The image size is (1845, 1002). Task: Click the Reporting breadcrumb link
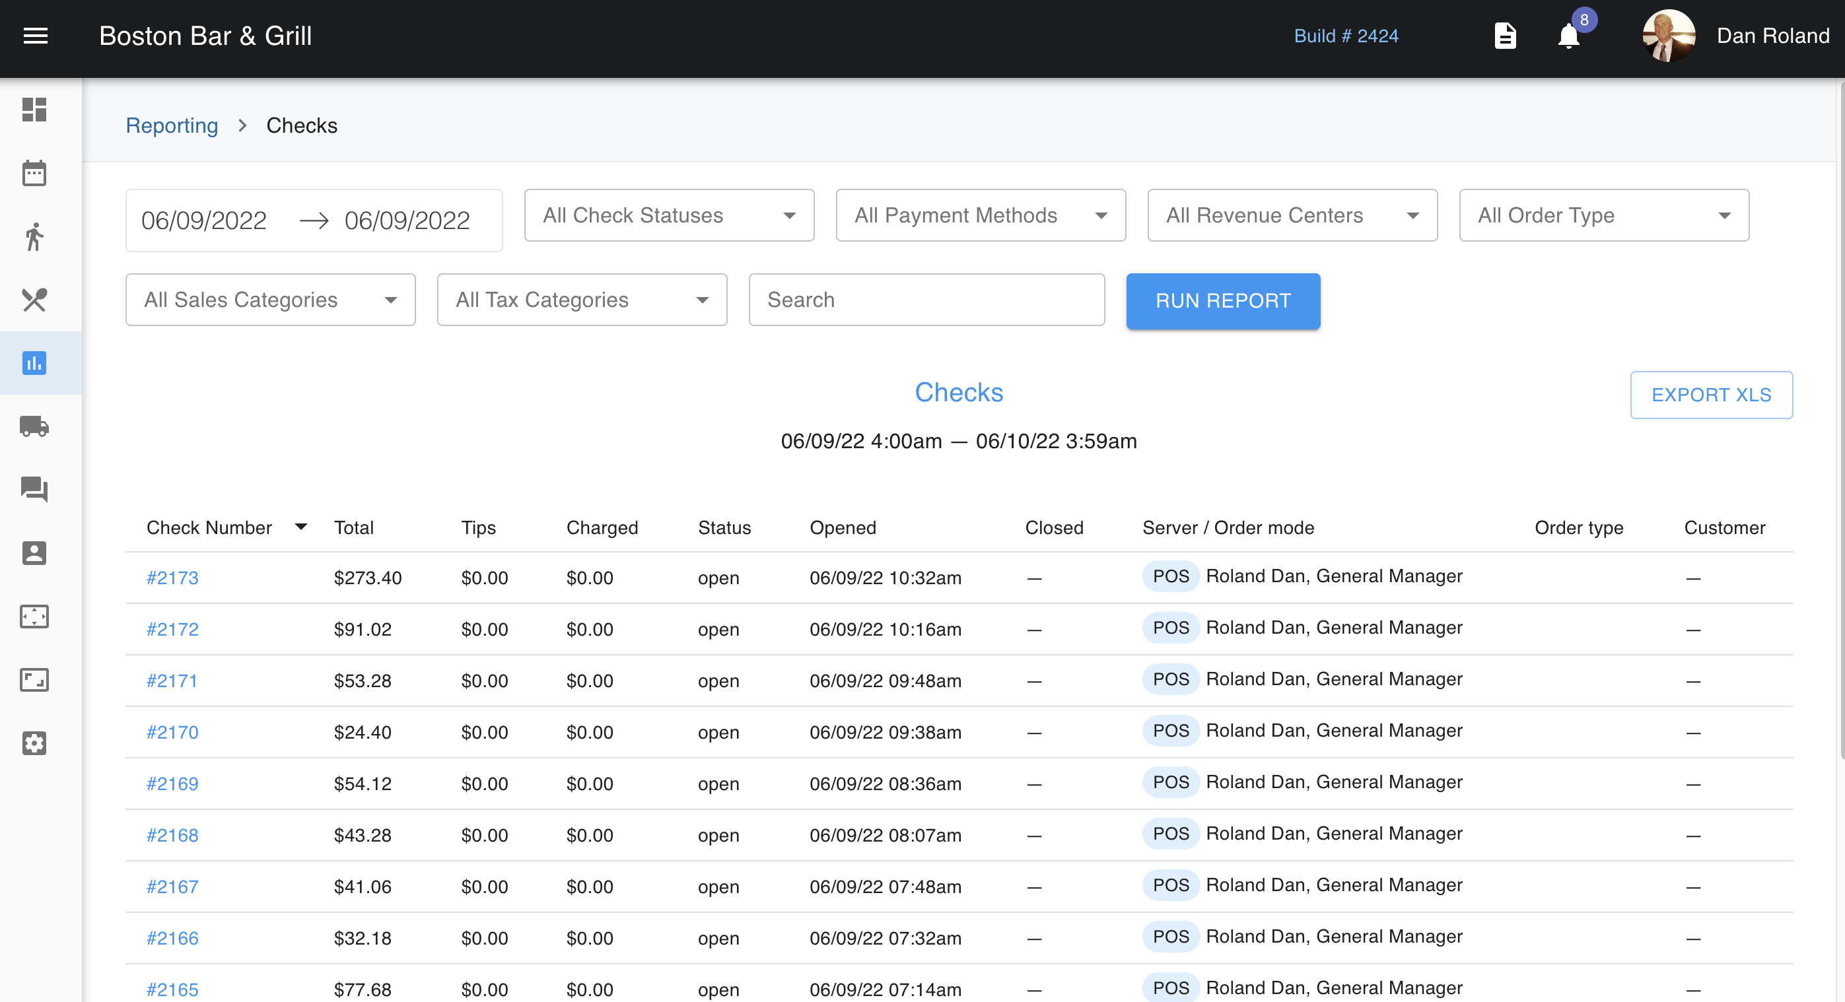[x=172, y=125]
